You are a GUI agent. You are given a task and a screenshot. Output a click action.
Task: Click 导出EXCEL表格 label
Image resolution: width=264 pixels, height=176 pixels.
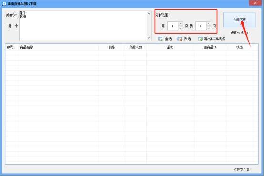214,39
